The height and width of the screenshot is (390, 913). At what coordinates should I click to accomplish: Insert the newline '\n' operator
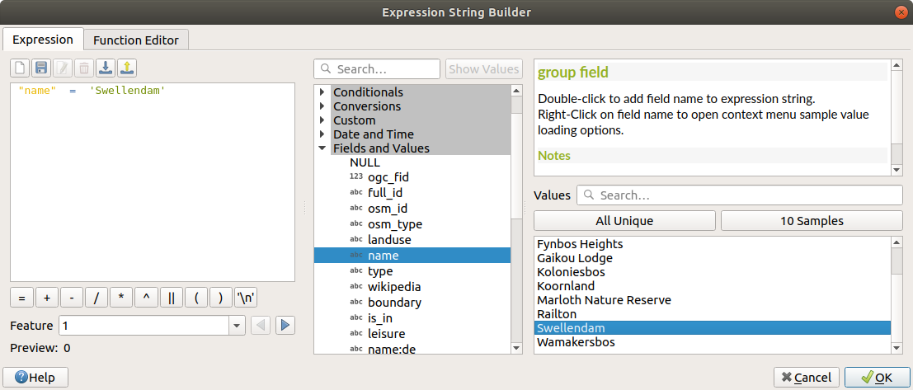tap(246, 298)
